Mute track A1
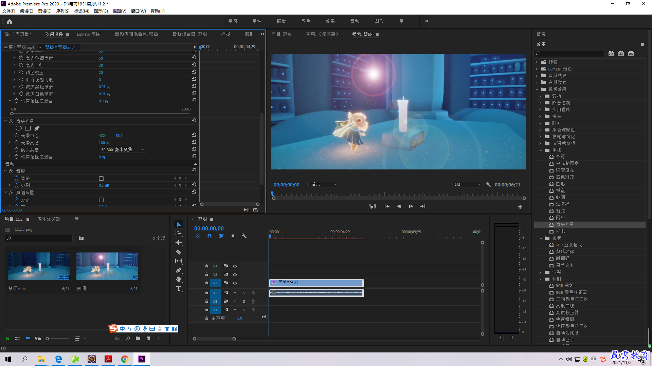The height and width of the screenshot is (366, 652). tap(235, 293)
